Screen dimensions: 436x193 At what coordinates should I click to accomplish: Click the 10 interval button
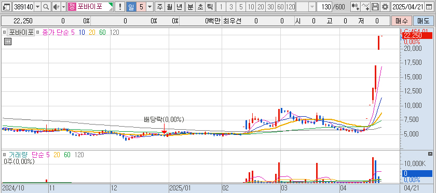click(251, 7)
